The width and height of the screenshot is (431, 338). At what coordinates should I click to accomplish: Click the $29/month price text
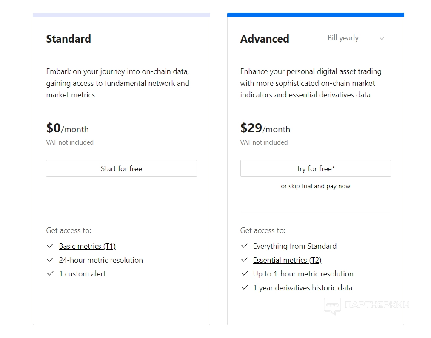[265, 128]
